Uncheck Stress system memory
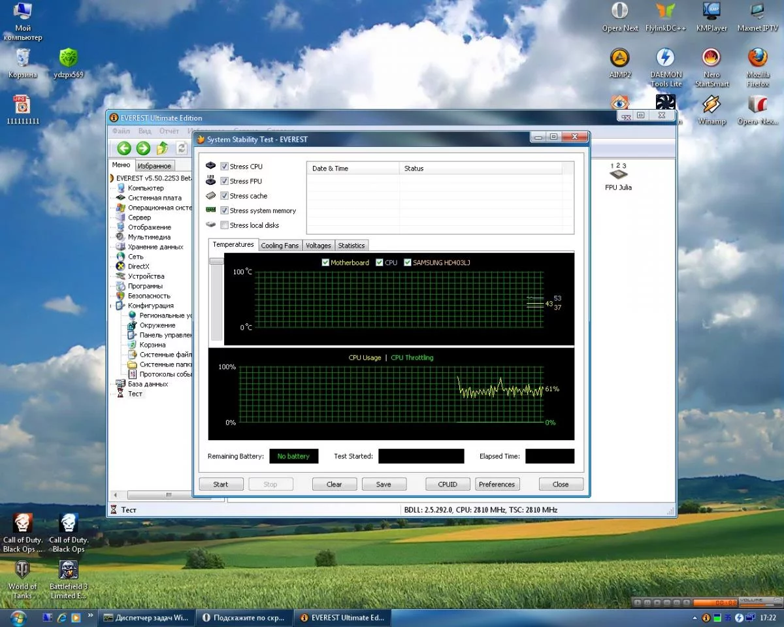The image size is (784, 627). pyautogui.click(x=225, y=210)
